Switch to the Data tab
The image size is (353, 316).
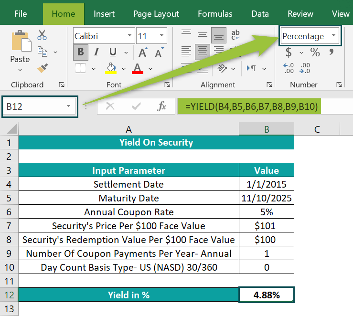[260, 14]
